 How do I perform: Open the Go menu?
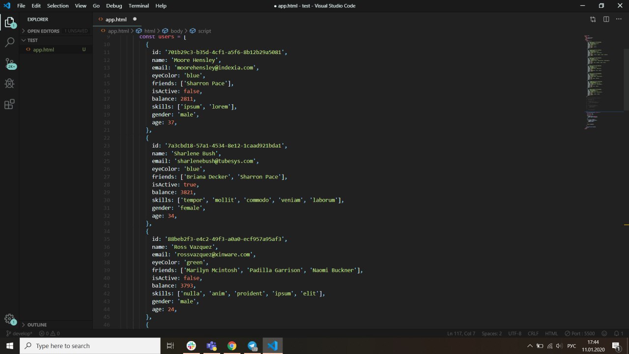pos(96,6)
